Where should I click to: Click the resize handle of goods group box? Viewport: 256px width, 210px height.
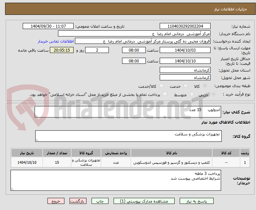[x=37, y=140]
